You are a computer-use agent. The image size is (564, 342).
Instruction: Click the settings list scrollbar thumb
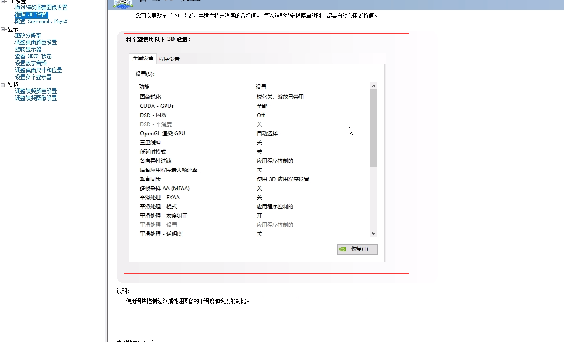[374, 128]
